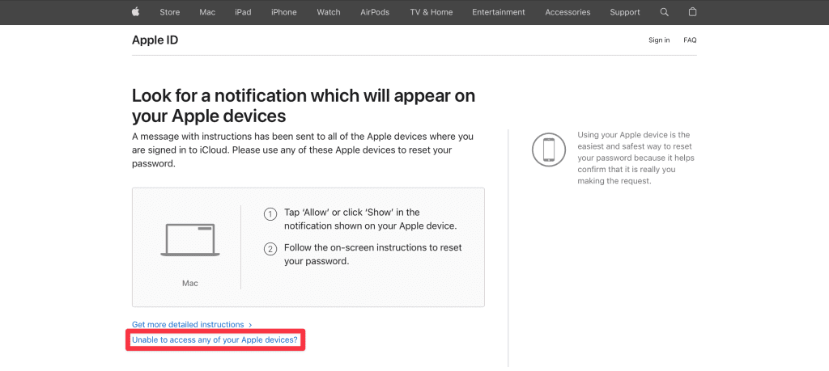Open the FAQ link
Image resolution: width=829 pixels, height=371 pixels.
[690, 40]
